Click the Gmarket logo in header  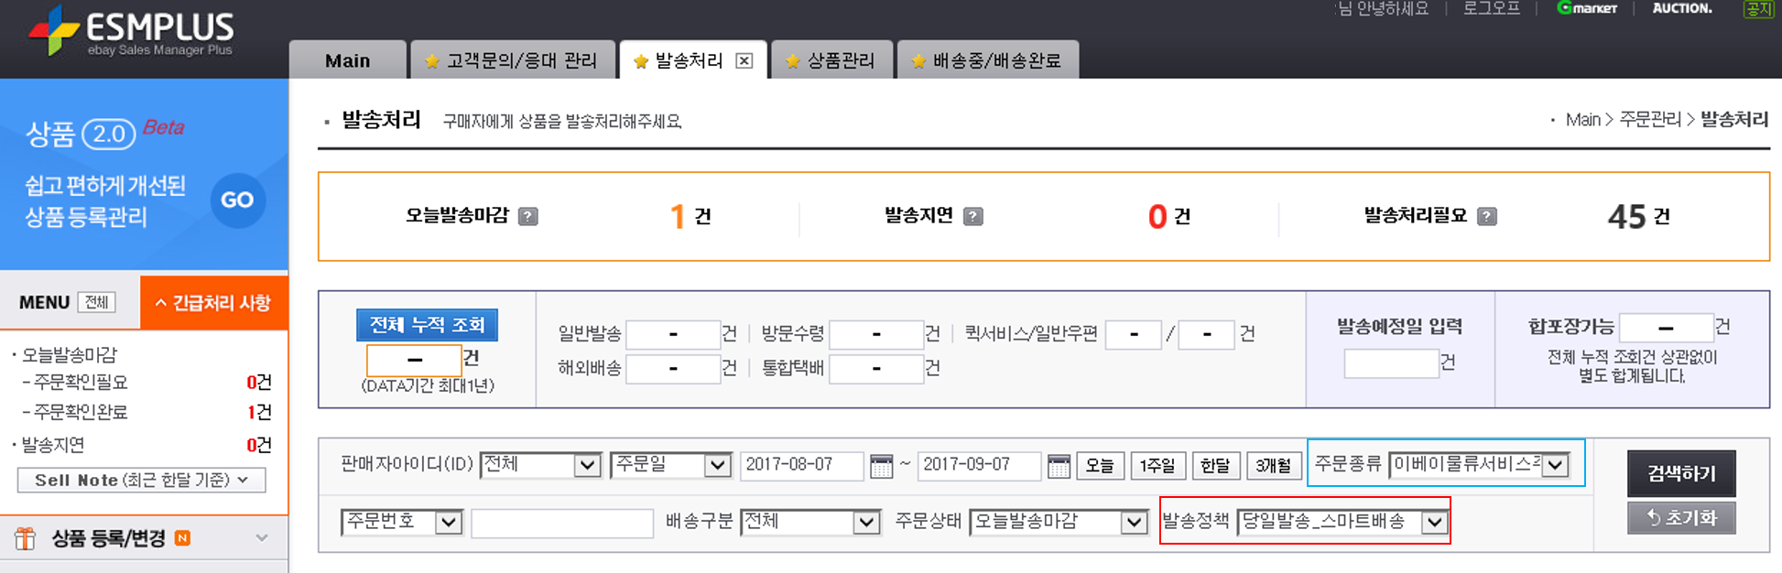(1588, 8)
